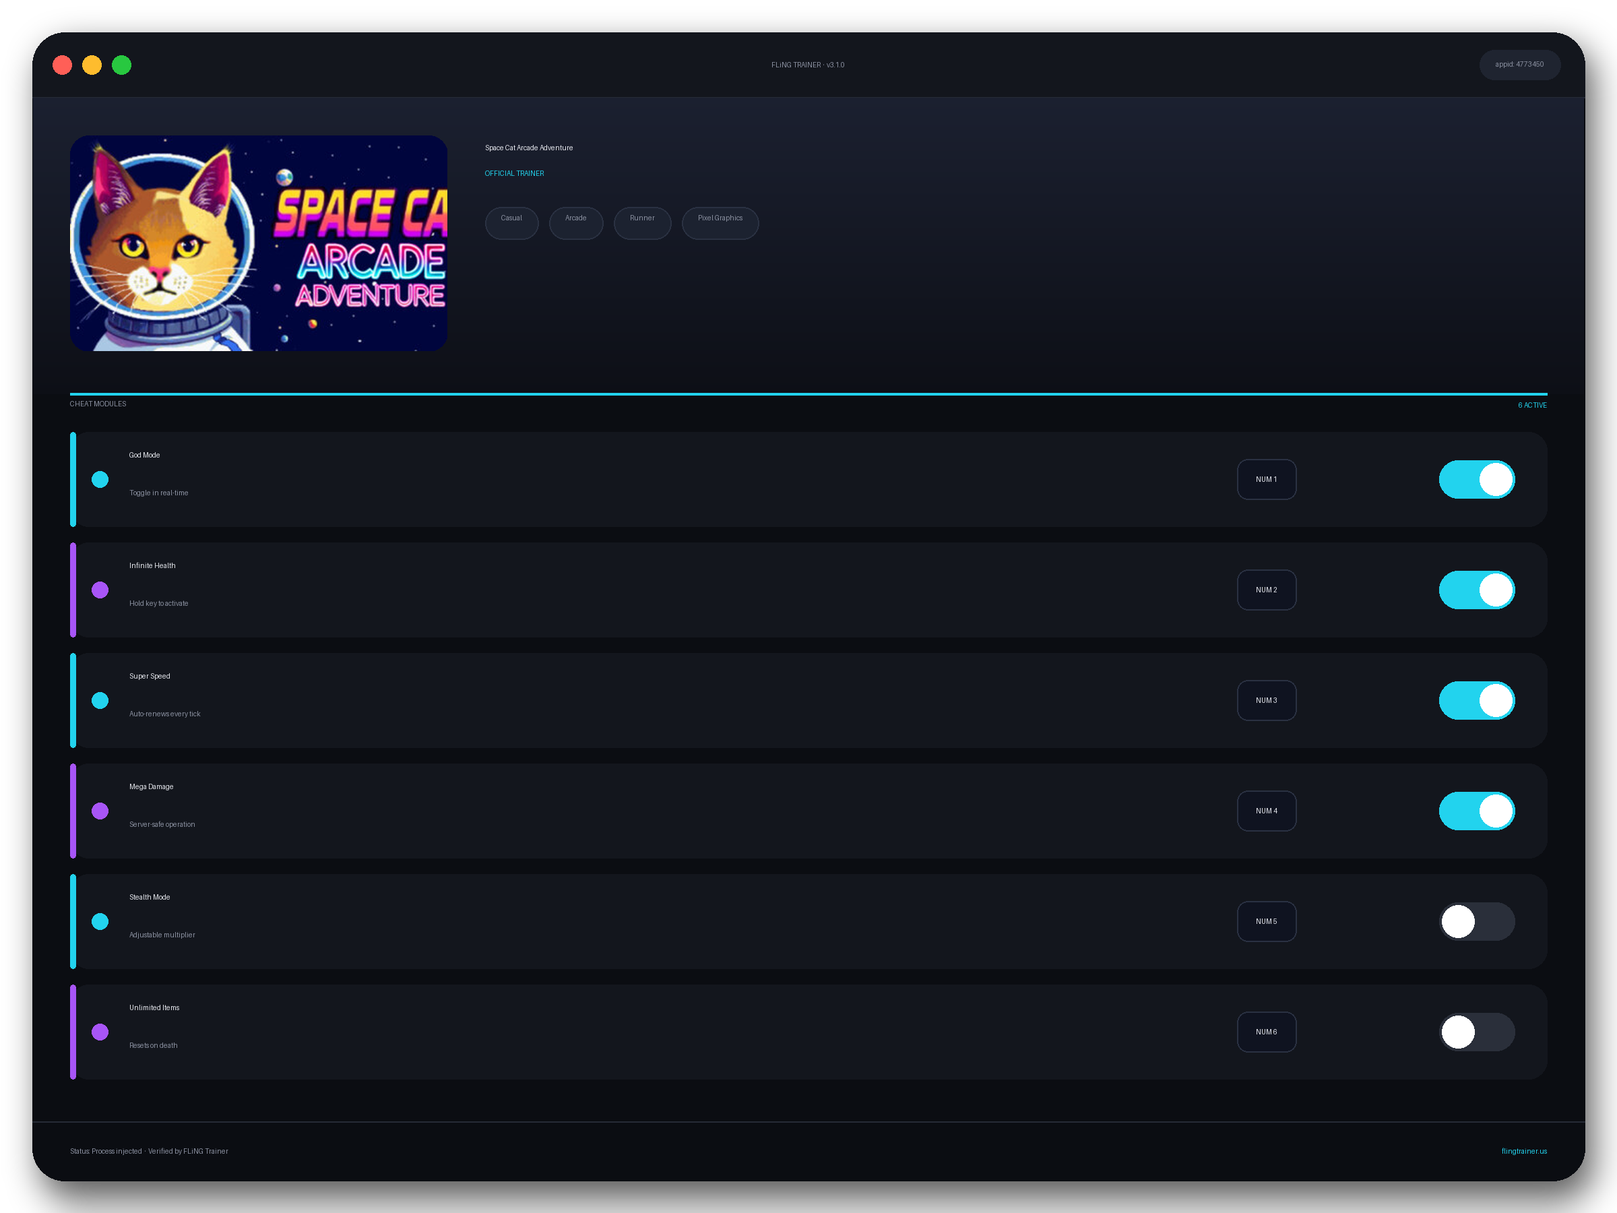Click the Space Cat Arcade Adventure title
The image size is (1617, 1213).
tap(528, 148)
